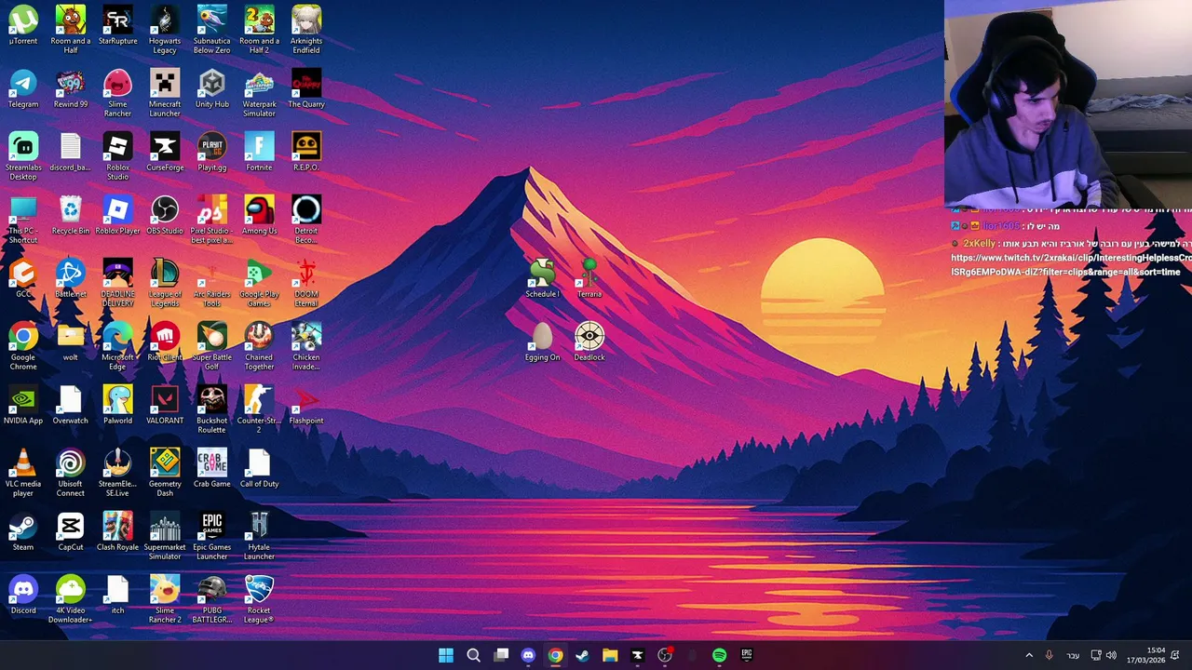Launch Buckshot Roulette

[x=211, y=409]
